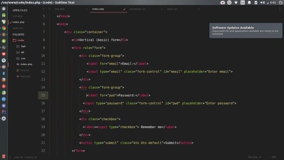
Task: Click the tab history forward arrow
Action: tap(49, 9)
